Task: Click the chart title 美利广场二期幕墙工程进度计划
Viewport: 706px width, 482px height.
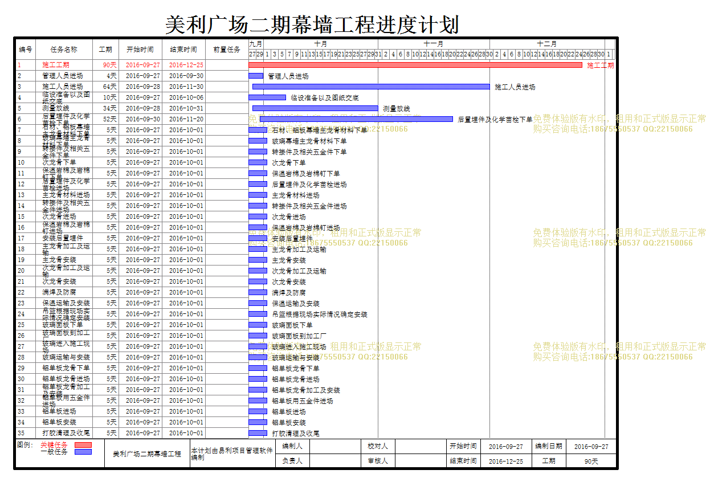Action: click(312, 25)
